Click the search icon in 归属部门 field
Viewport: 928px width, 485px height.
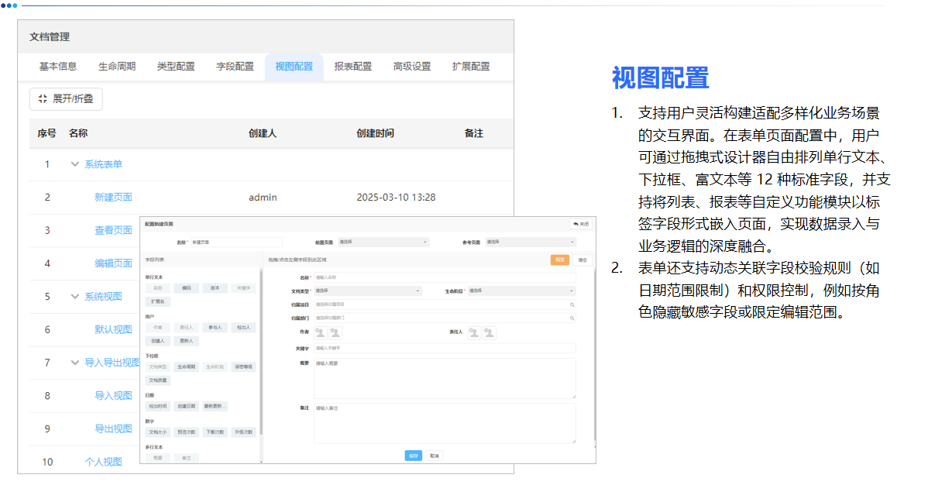[x=571, y=318]
